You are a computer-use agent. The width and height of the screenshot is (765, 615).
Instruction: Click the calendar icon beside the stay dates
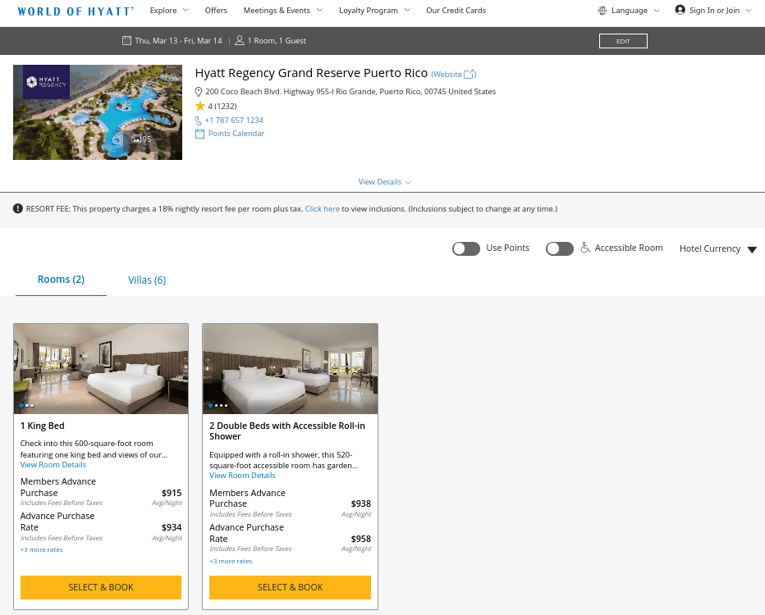(126, 40)
